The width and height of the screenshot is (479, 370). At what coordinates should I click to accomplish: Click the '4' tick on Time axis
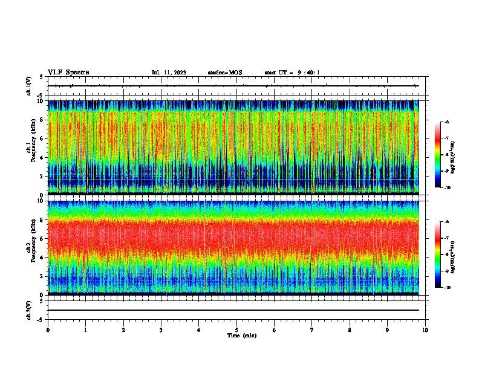coord(199,330)
